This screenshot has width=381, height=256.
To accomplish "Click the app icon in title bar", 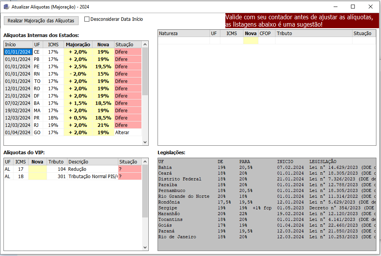I will pyautogui.click(x=6, y=7).
